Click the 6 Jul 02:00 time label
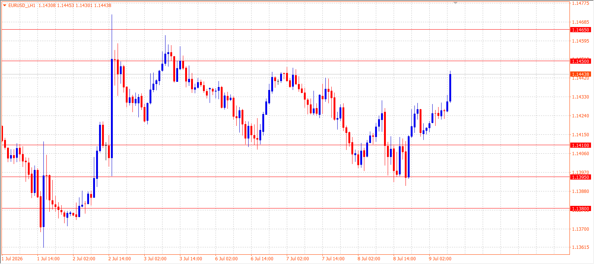 point(226,259)
